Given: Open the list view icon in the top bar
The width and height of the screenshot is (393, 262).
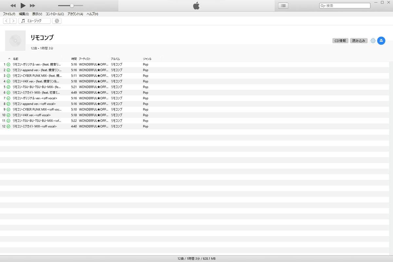Looking at the screenshot, I should (x=283, y=6).
